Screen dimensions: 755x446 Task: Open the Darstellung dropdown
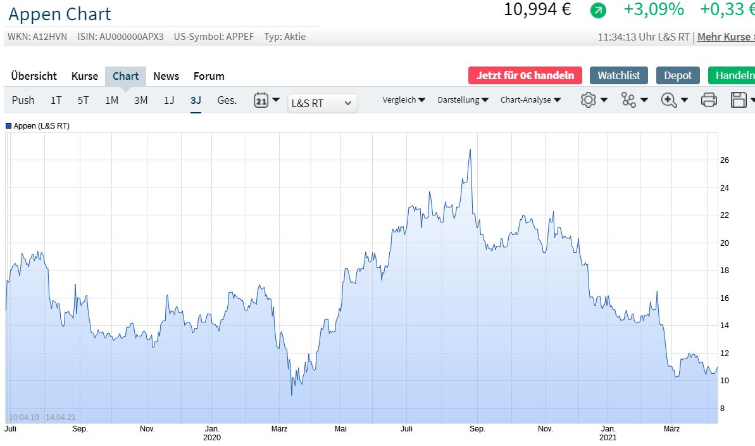click(460, 100)
